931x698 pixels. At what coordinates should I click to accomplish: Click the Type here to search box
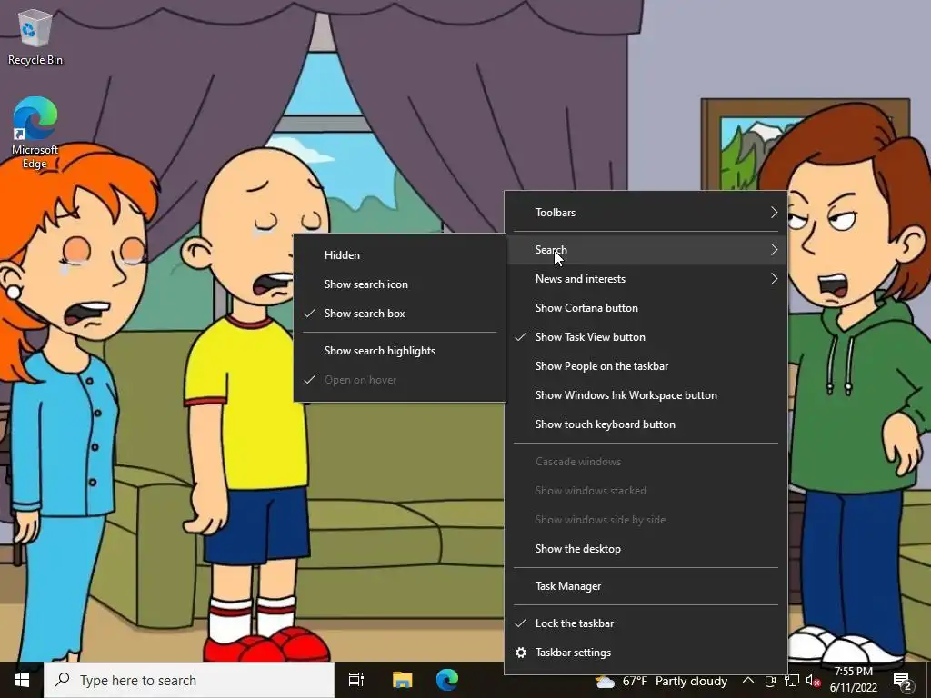pyautogui.click(x=189, y=680)
